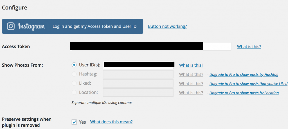Click the Hashtag input field
This screenshot has width=288, height=129.
(138, 74)
